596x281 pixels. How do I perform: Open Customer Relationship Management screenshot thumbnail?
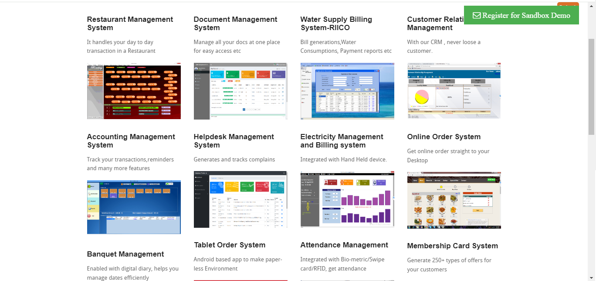pyautogui.click(x=454, y=91)
